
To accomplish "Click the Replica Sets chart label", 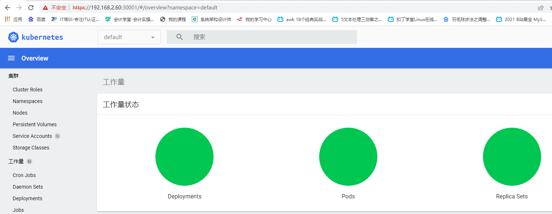I will point(512,196).
